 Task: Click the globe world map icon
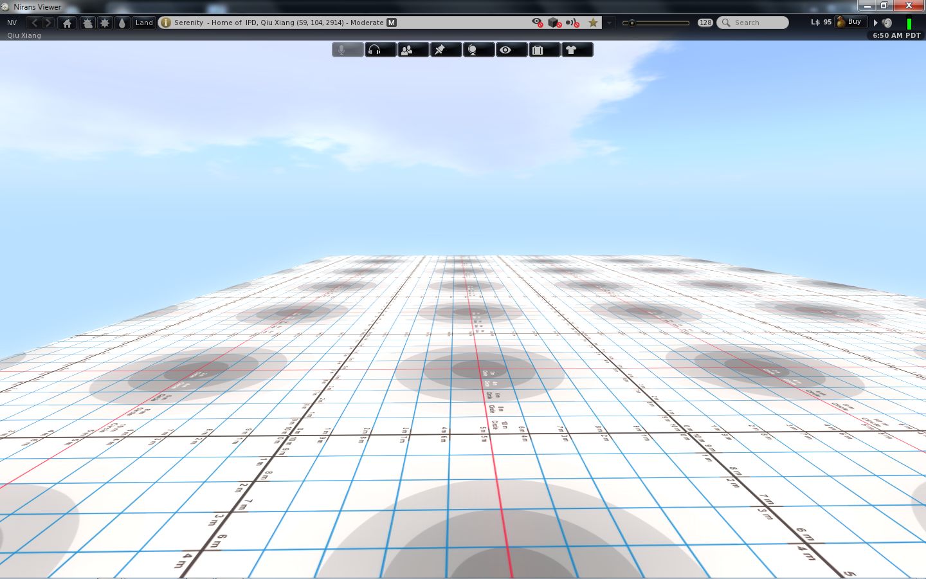click(478, 50)
